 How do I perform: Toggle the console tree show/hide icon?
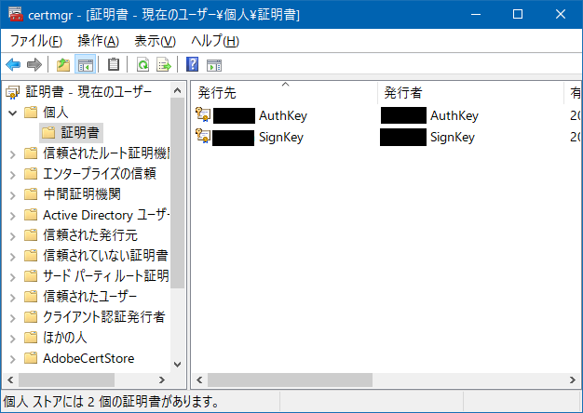point(85,65)
